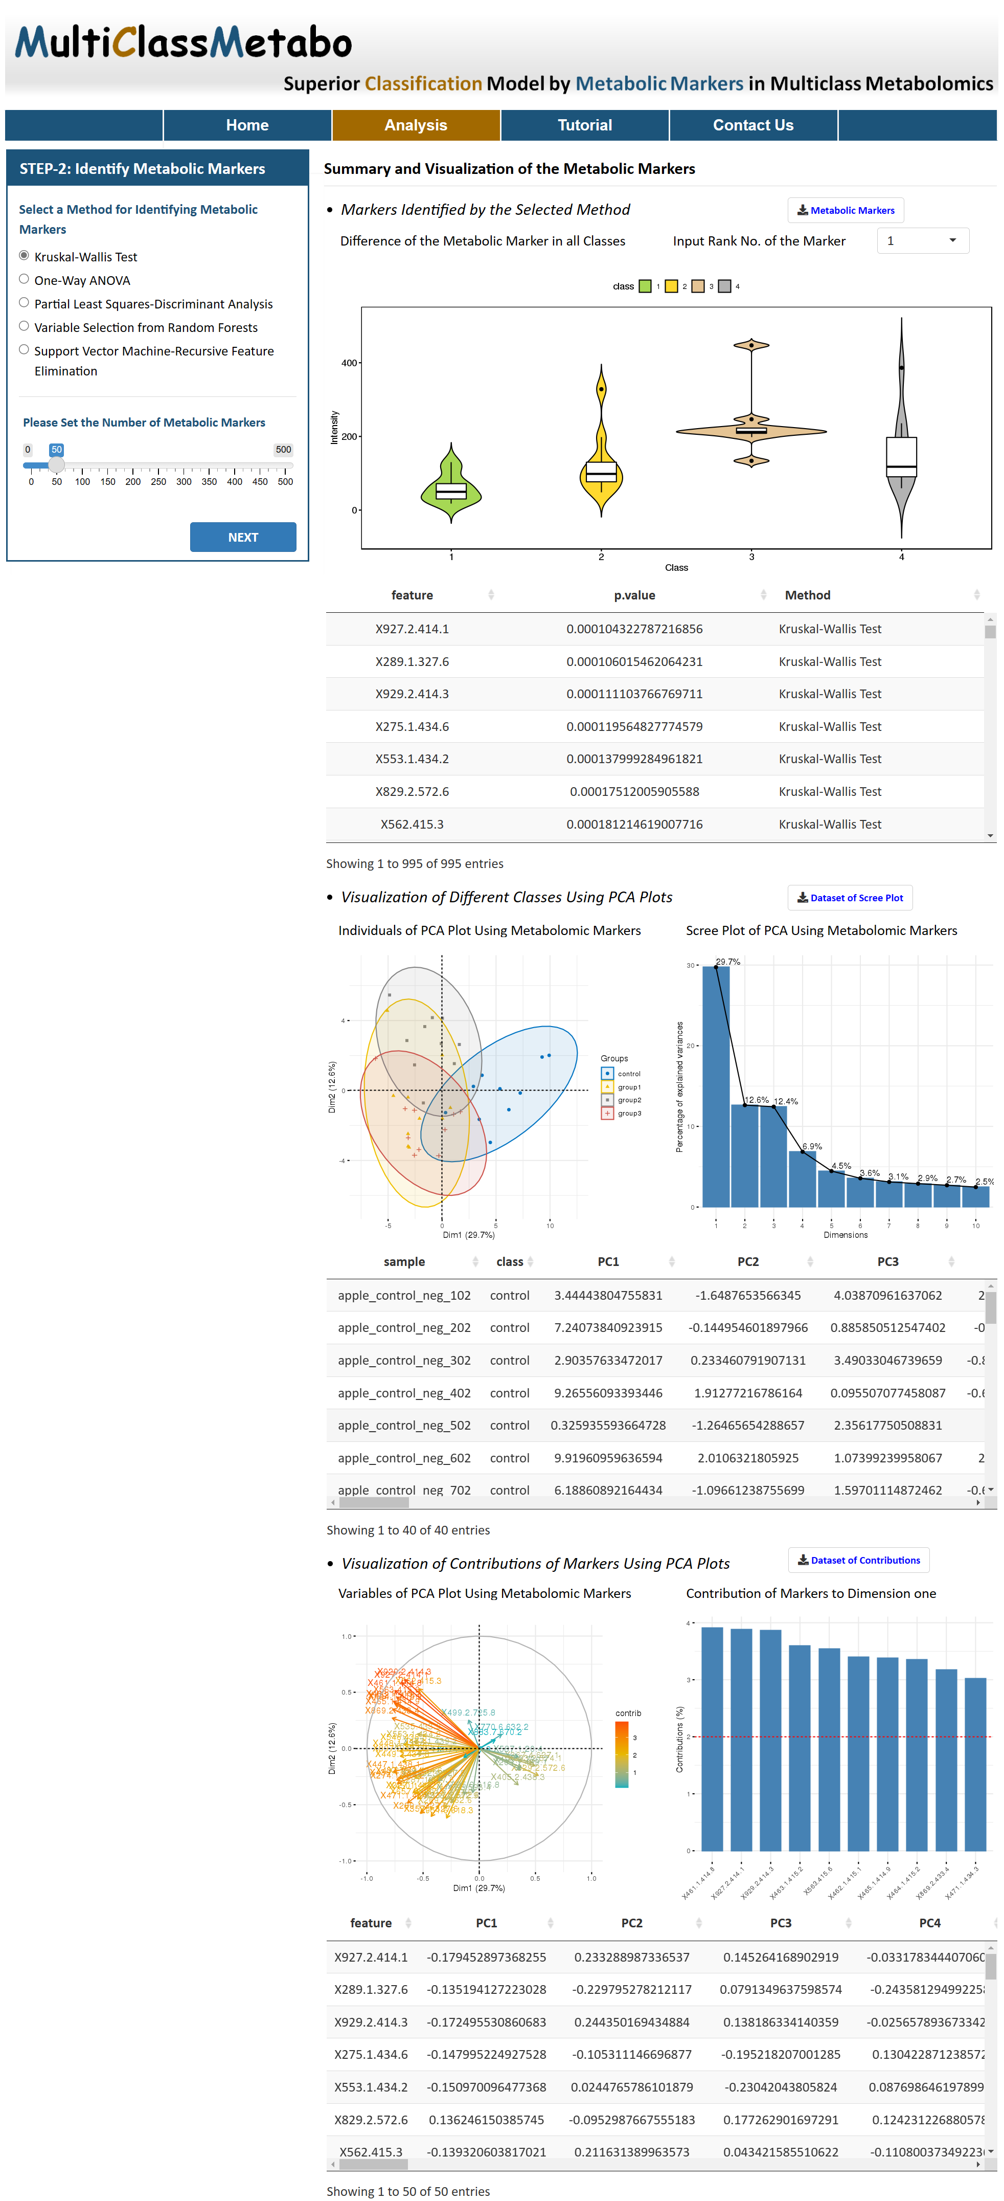Click class 4 gray legend swatch
The width and height of the screenshot is (1004, 2201).
point(725,286)
